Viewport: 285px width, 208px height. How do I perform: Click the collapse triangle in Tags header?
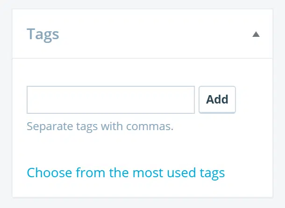point(256,34)
